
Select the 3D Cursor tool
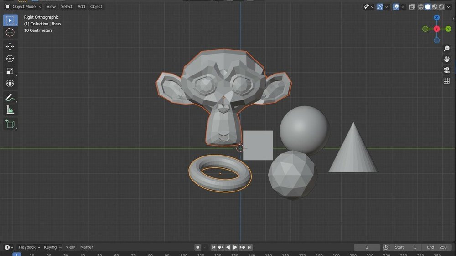[x=10, y=32]
